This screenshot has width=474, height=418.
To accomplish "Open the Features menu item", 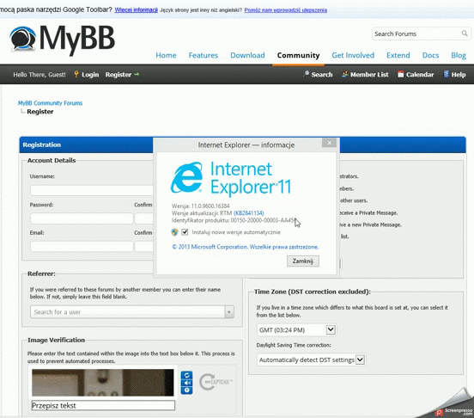I will (x=204, y=55).
